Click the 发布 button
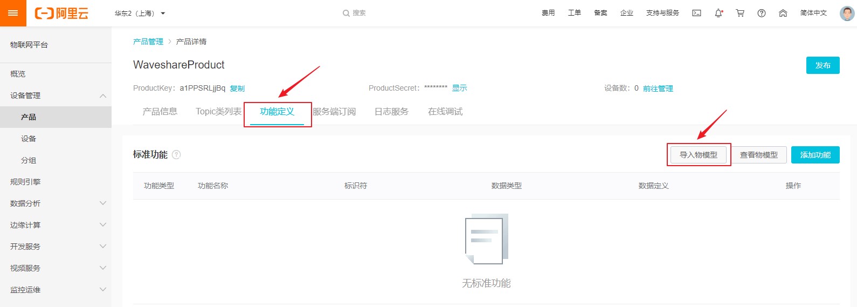This screenshot has height=307, width=857. click(823, 65)
